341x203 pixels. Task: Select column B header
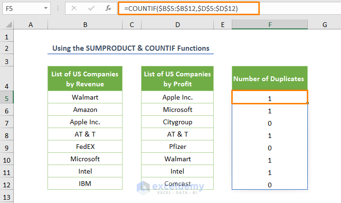click(85, 25)
